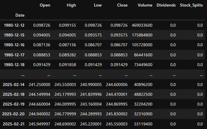The width and height of the screenshot is (207, 129).
Task: Click volume value 40896200
Action: (143, 85)
